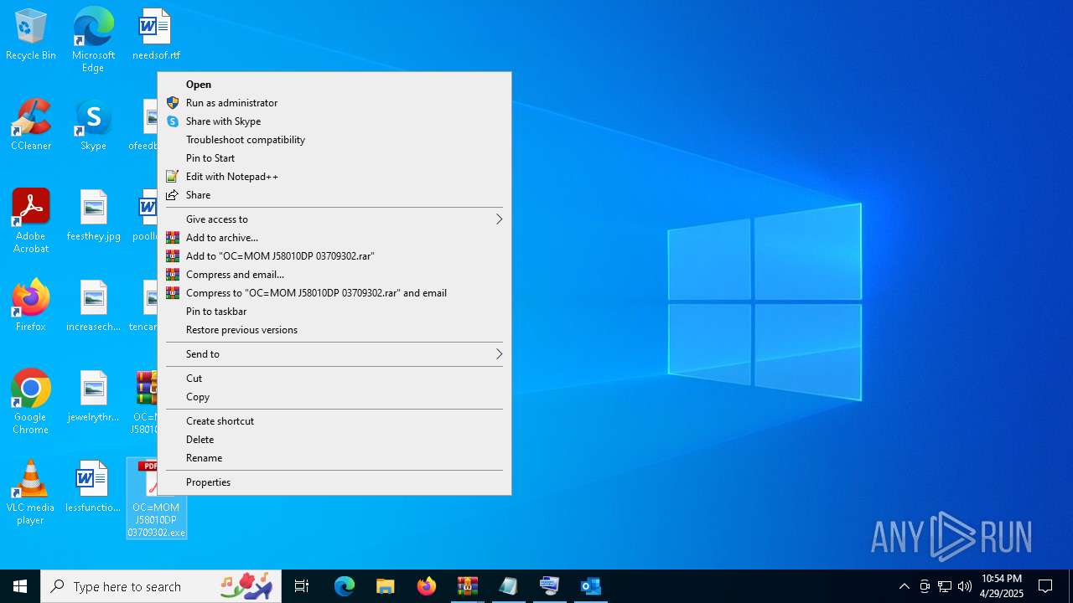
Task: Launch Edge from the taskbar
Action: coord(345,586)
